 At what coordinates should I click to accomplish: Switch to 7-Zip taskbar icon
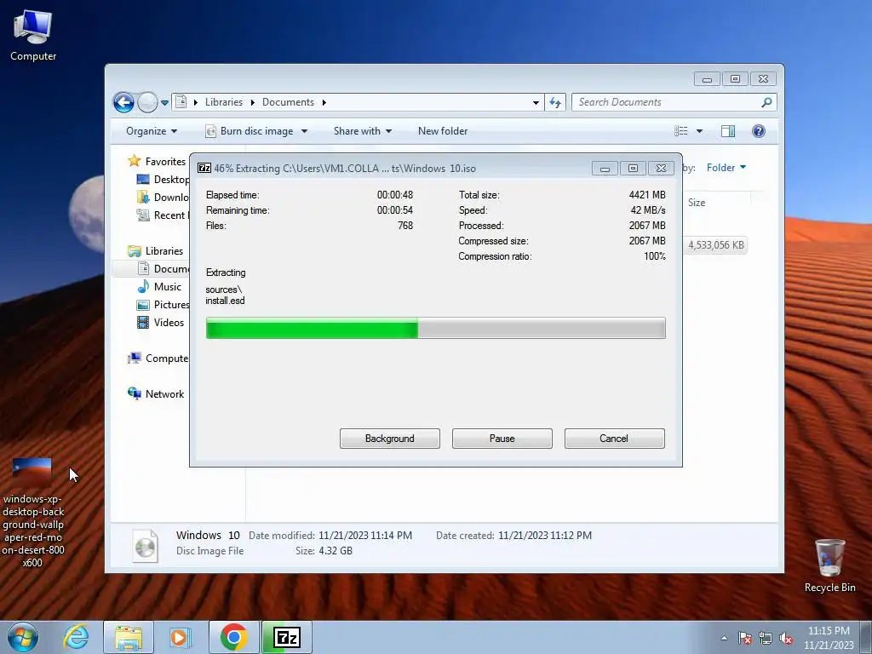pyautogui.click(x=287, y=637)
